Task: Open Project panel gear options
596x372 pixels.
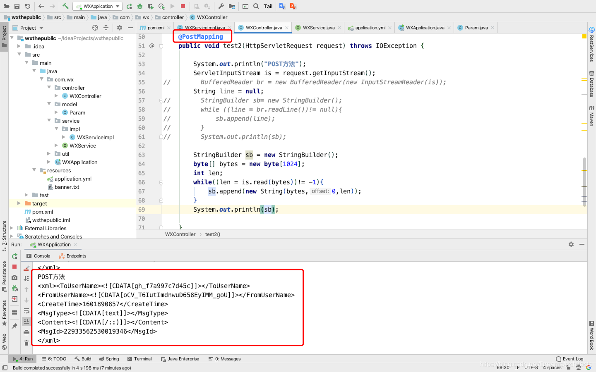Action: 120,28
